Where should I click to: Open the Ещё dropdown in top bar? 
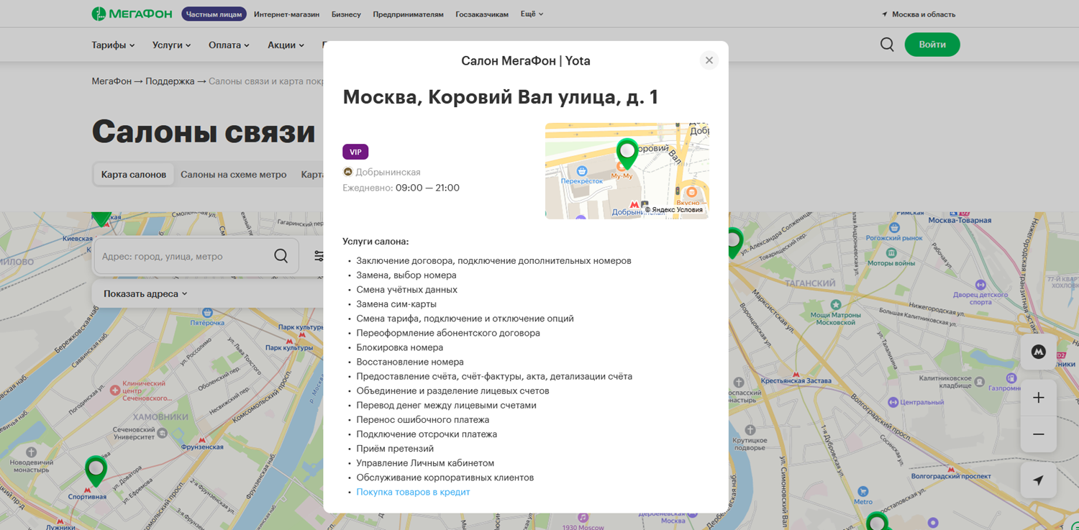click(x=532, y=14)
